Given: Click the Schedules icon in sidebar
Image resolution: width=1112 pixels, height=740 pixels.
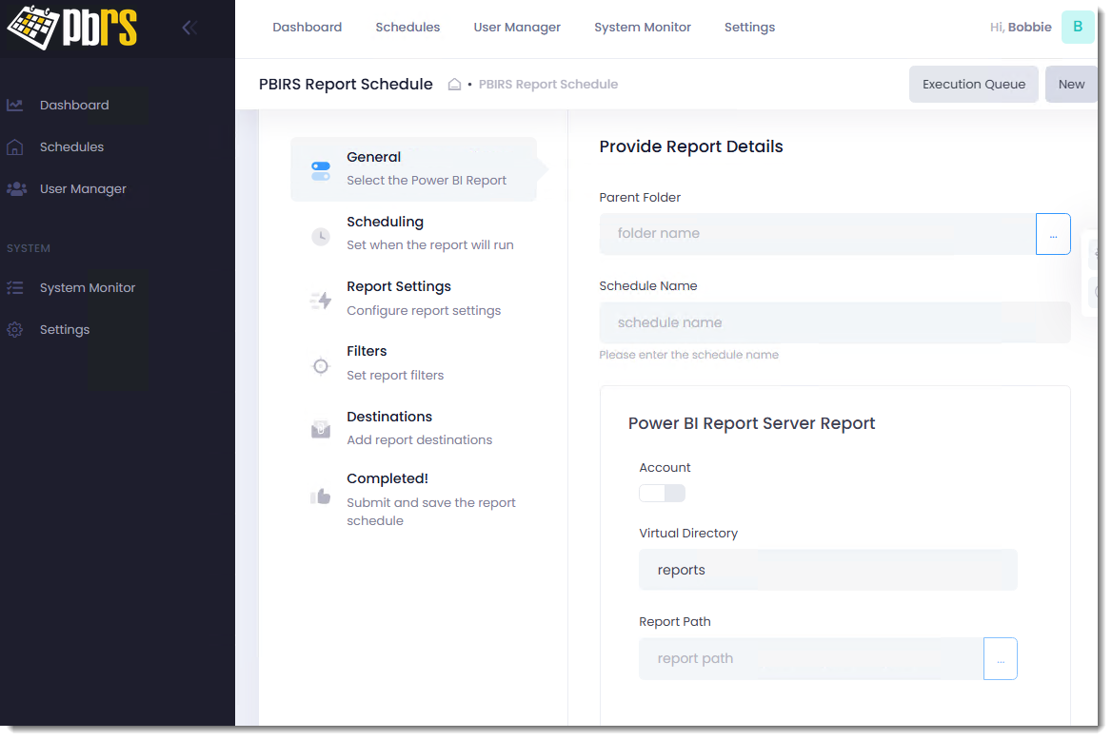Looking at the screenshot, I should point(15,147).
